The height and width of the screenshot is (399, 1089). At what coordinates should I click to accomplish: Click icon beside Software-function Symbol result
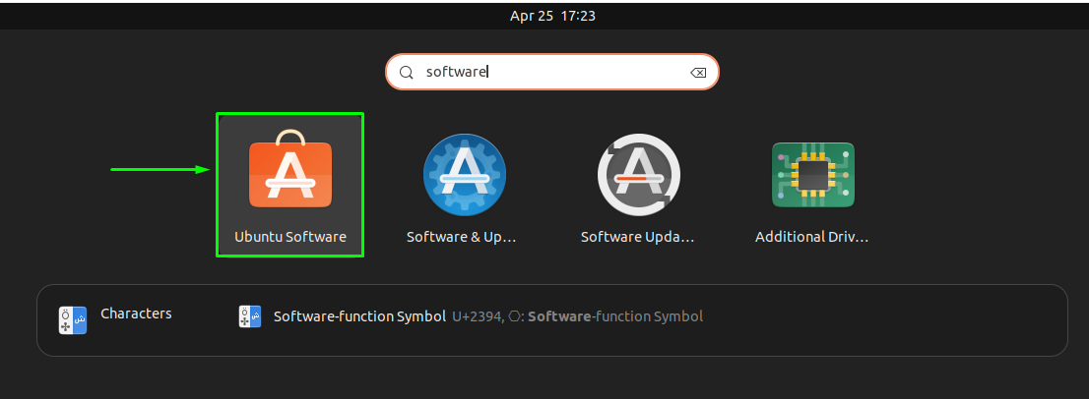pyautogui.click(x=250, y=316)
